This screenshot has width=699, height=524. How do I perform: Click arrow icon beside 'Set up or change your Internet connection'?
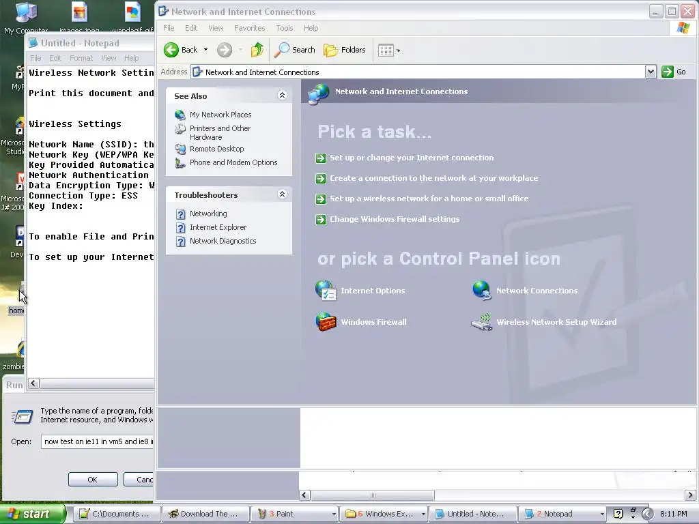321,158
